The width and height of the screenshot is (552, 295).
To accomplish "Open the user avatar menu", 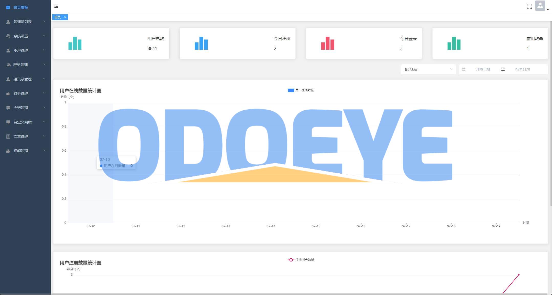I will click(540, 6).
